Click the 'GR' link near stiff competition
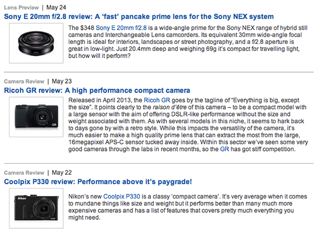The width and height of the screenshot is (318, 233). coord(225,149)
